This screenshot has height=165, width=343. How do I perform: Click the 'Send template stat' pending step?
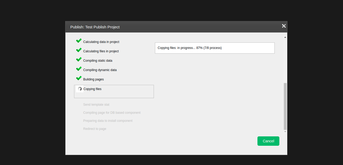point(96,105)
